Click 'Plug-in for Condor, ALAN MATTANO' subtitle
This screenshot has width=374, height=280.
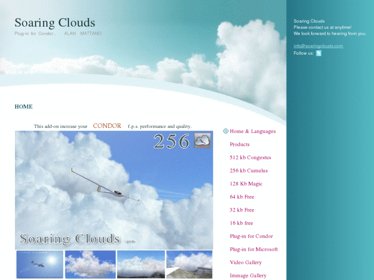click(58, 33)
